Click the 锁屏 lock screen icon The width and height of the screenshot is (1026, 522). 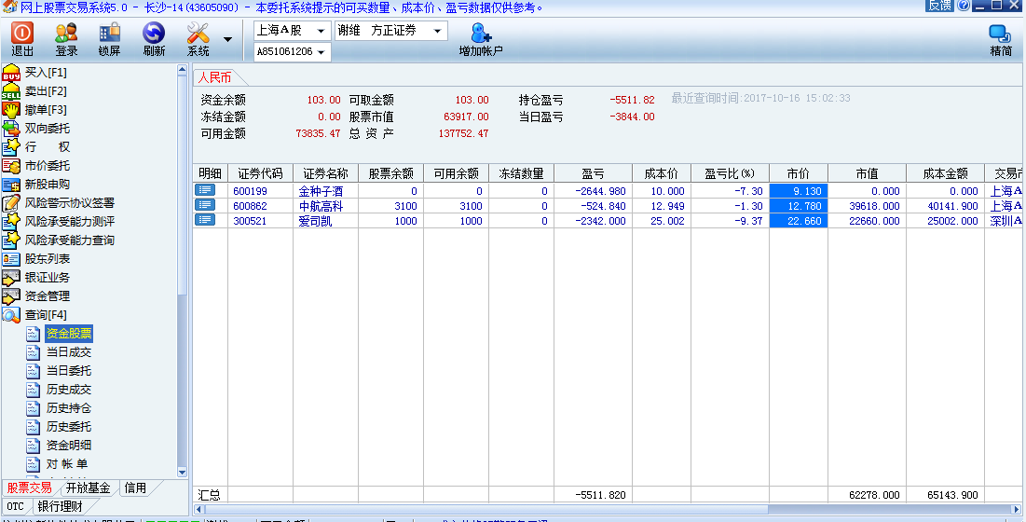[x=109, y=39]
